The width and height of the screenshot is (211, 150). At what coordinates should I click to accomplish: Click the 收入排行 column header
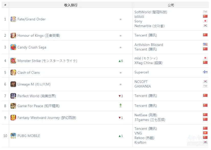point(71,5)
